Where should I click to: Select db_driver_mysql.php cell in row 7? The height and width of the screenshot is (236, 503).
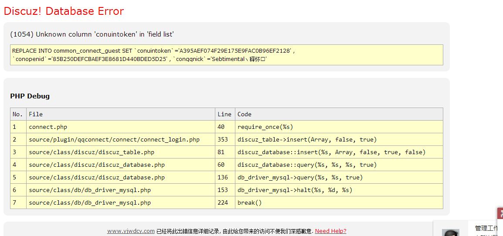point(121,202)
